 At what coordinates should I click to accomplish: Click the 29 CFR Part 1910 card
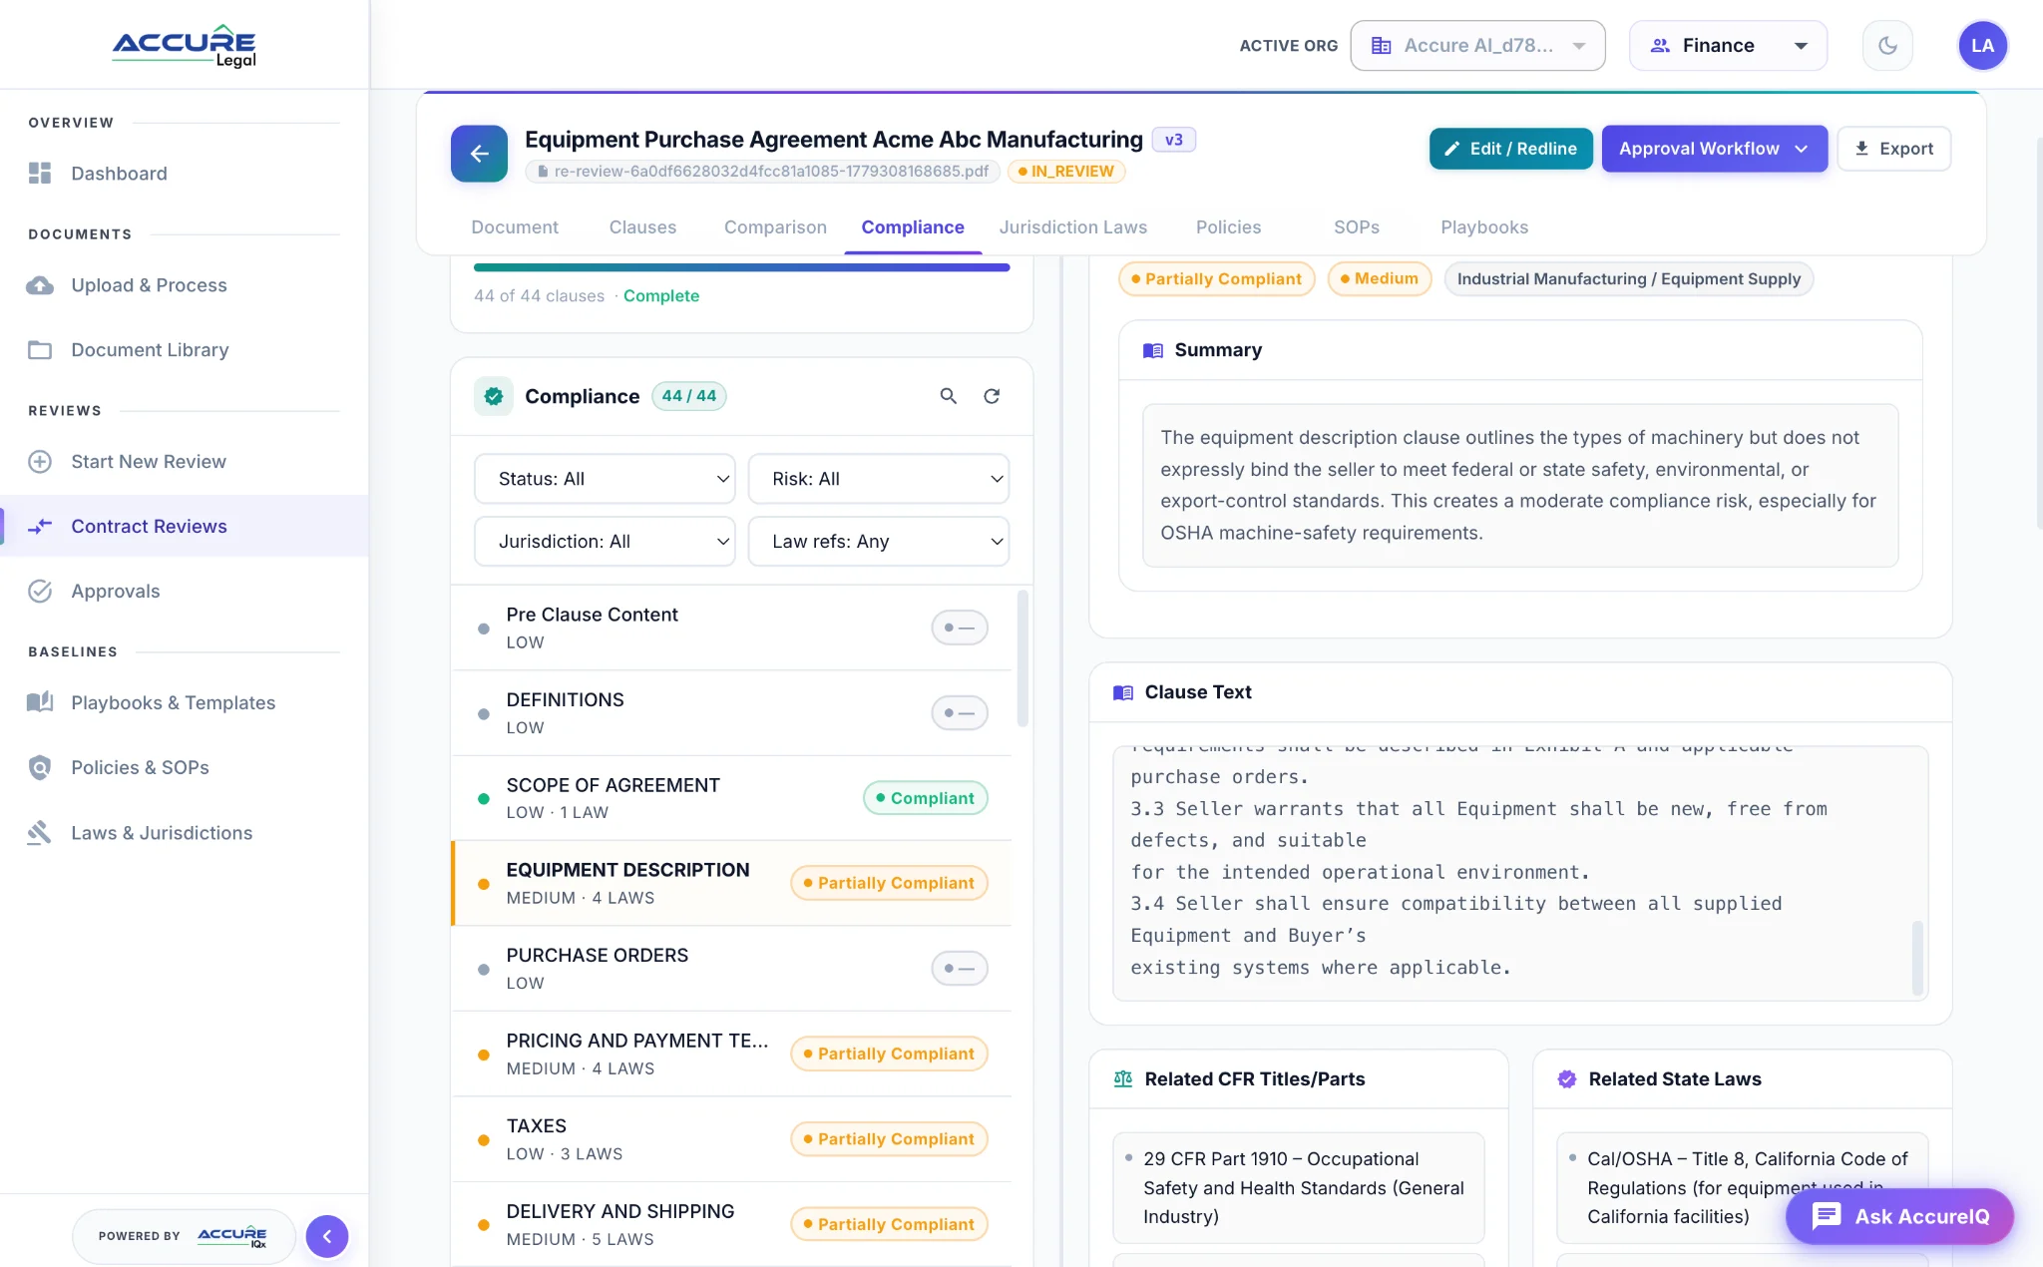coord(1298,1187)
